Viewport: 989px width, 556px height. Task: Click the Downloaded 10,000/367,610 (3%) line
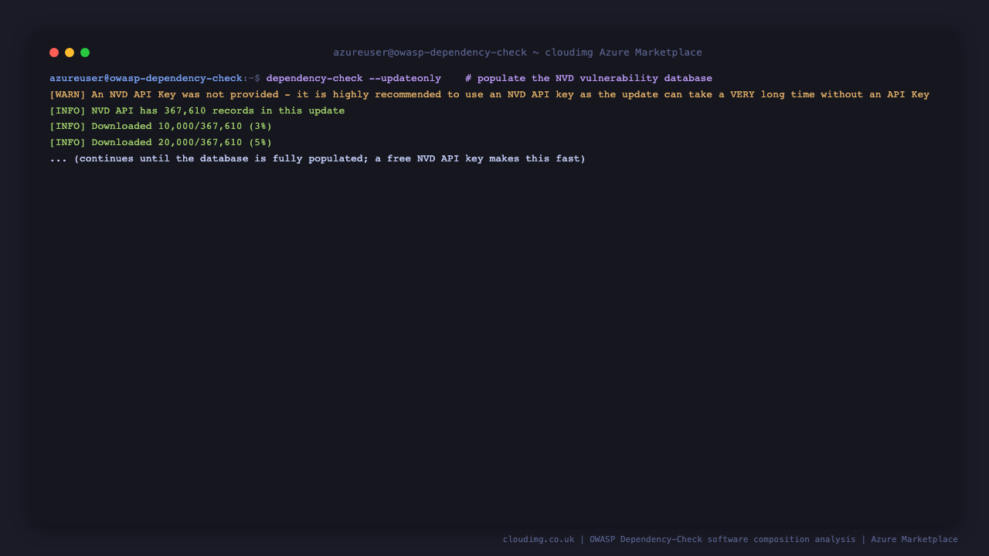tap(161, 127)
